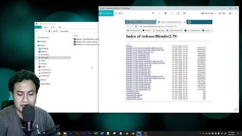Select This PC in navigation pane

point(41,45)
